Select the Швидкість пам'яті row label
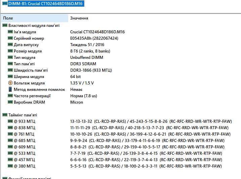 pyautogui.click(x=31, y=70)
